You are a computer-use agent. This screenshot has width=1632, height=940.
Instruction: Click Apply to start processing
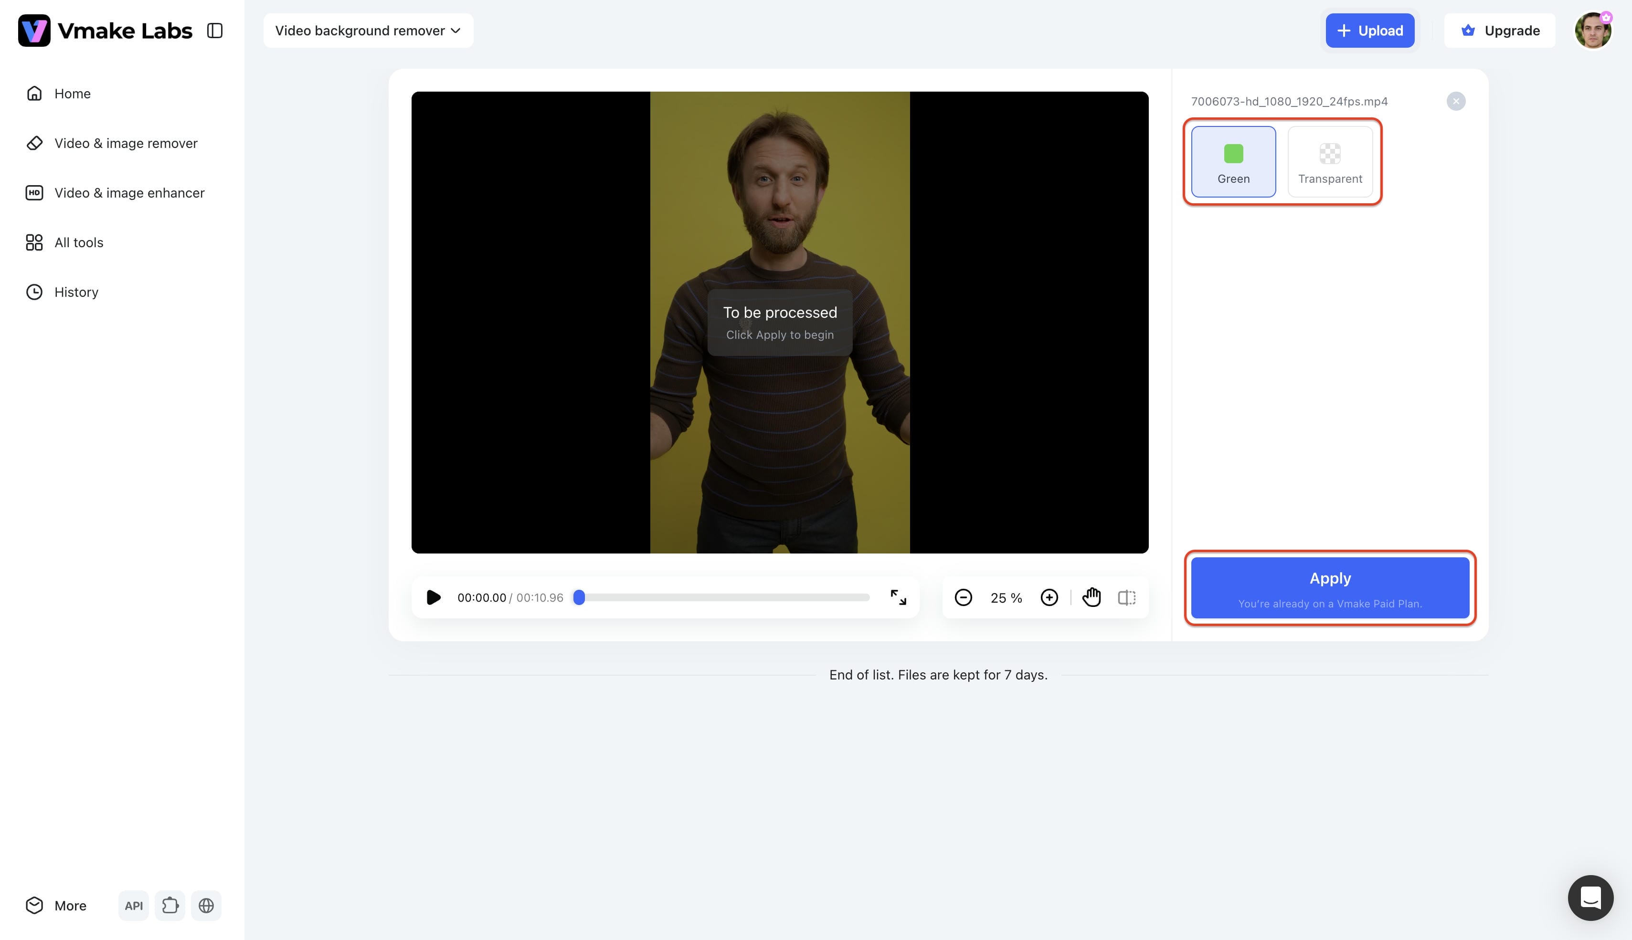pos(1330,587)
